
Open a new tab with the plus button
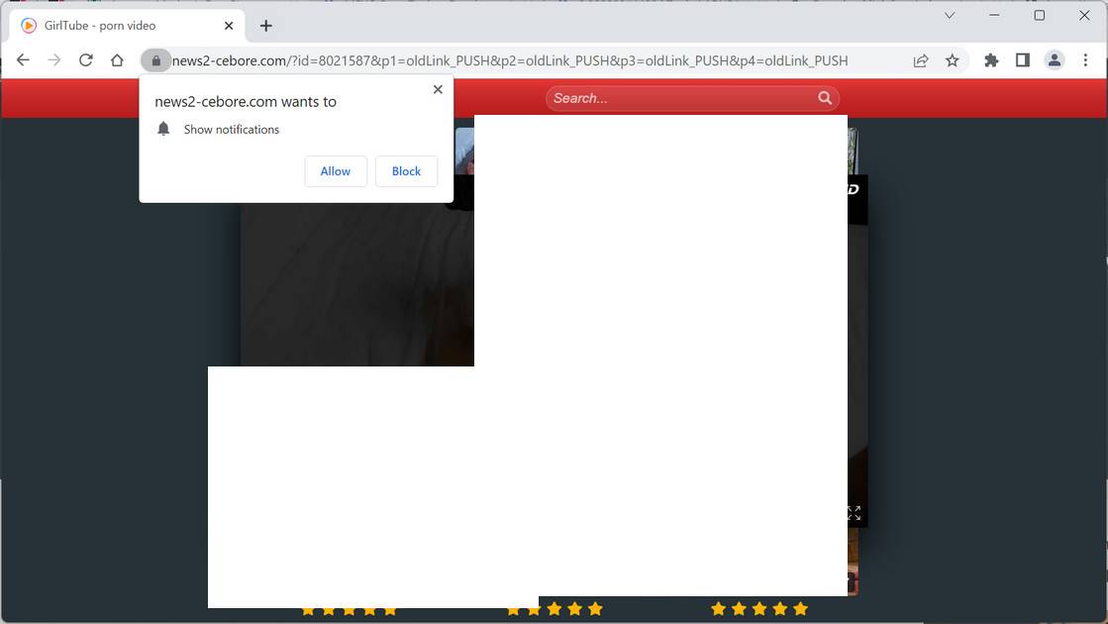[x=265, y=26]
